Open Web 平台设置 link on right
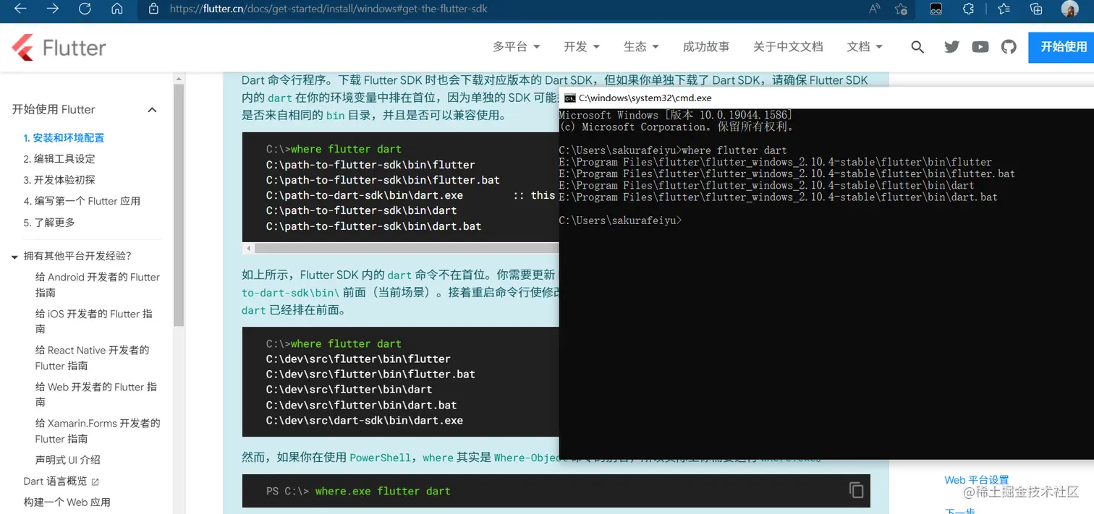The height and width of the screenshot is (514, 1094). click(x=976, y=480)
